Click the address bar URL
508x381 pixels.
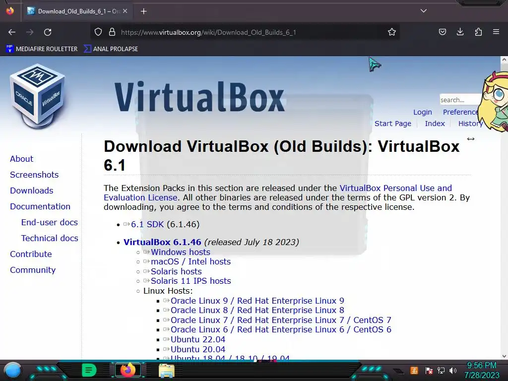point(208,32)
